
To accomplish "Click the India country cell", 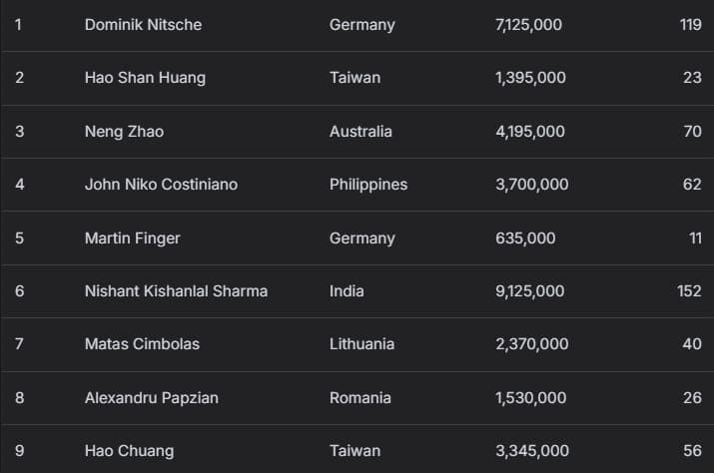I will tap(347, 291).
